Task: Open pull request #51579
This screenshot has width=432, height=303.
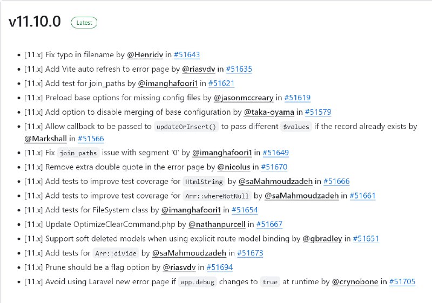Action: (x=318, y=112)
